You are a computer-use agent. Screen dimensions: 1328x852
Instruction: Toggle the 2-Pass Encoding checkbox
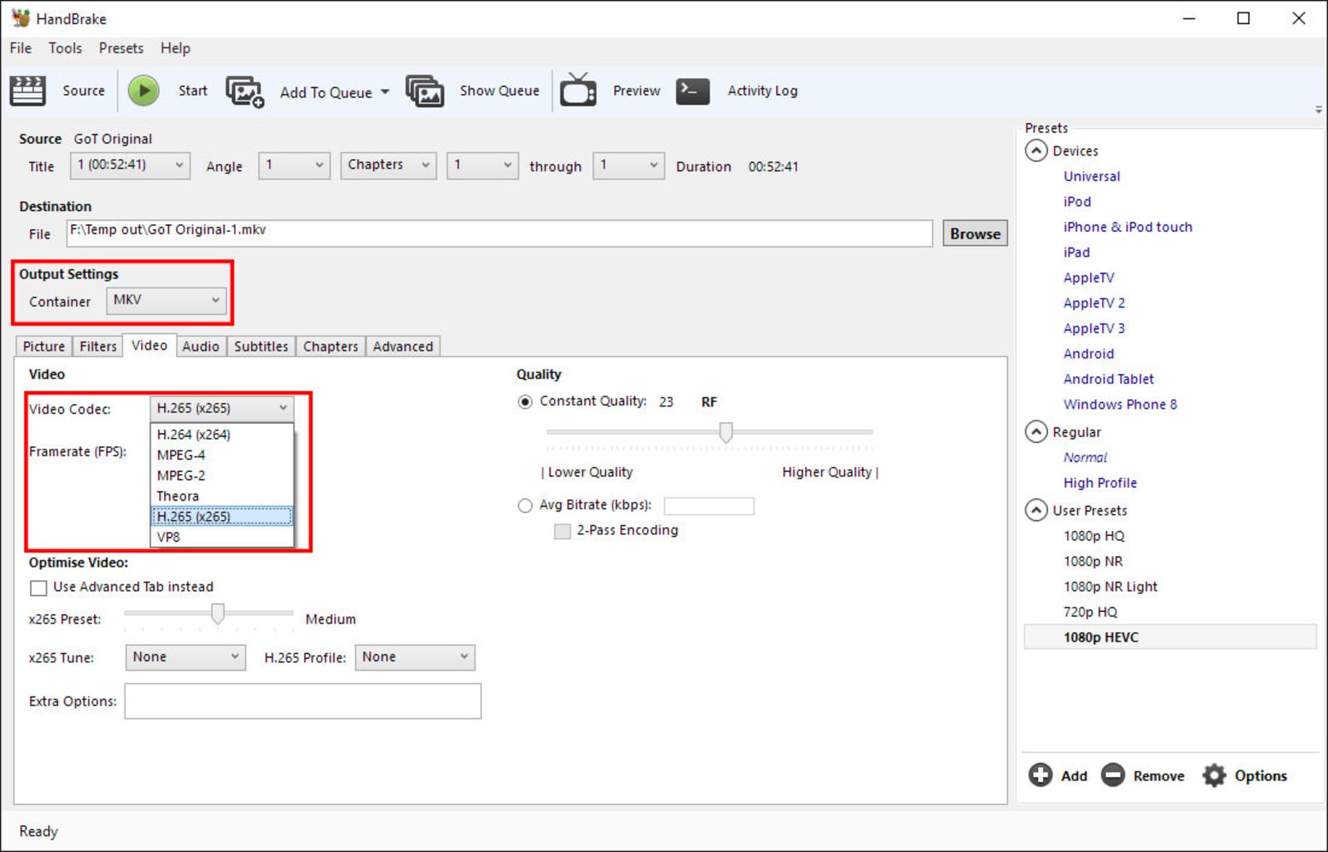(x=562, y=531)
